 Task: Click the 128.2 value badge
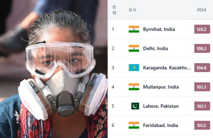pos(202,29)
